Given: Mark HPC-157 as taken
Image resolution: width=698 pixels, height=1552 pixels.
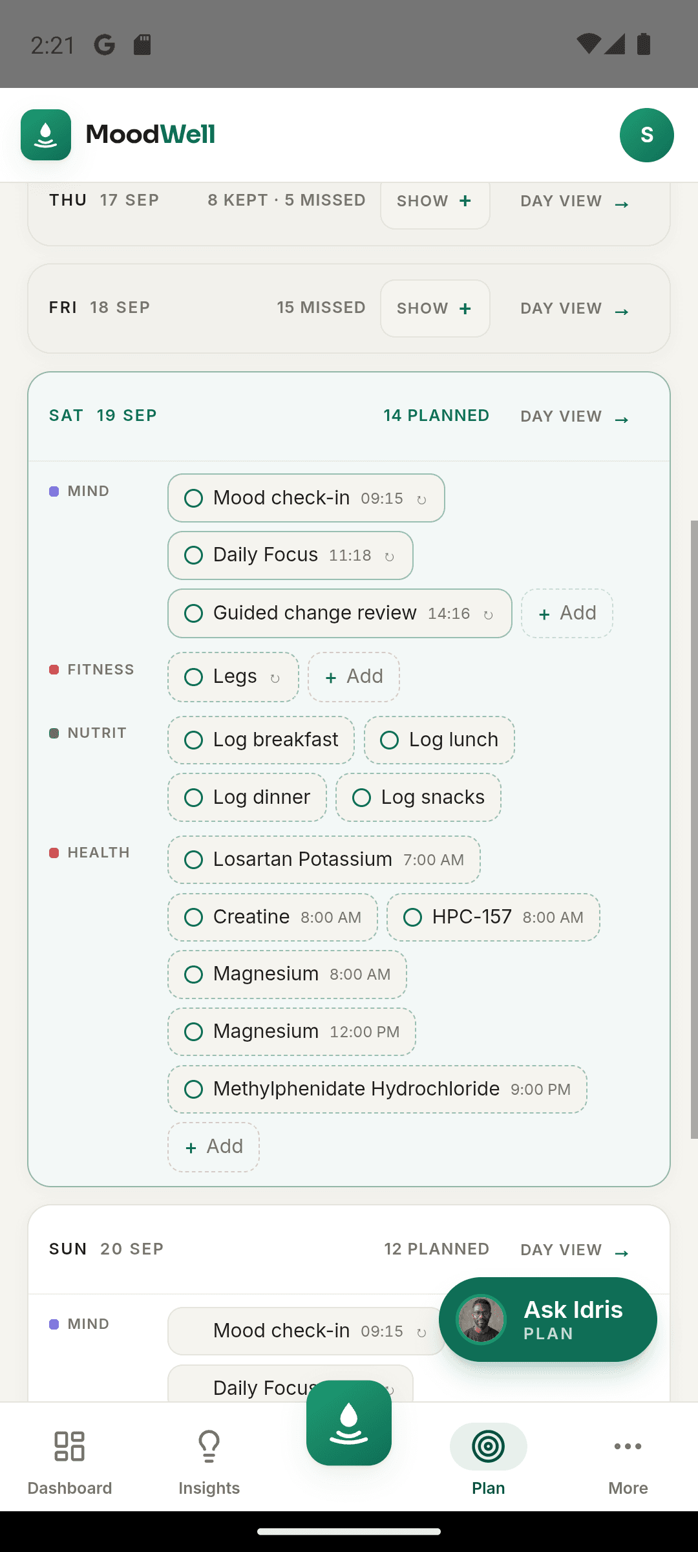Looking at the screenshot, I should click(412, 917).
